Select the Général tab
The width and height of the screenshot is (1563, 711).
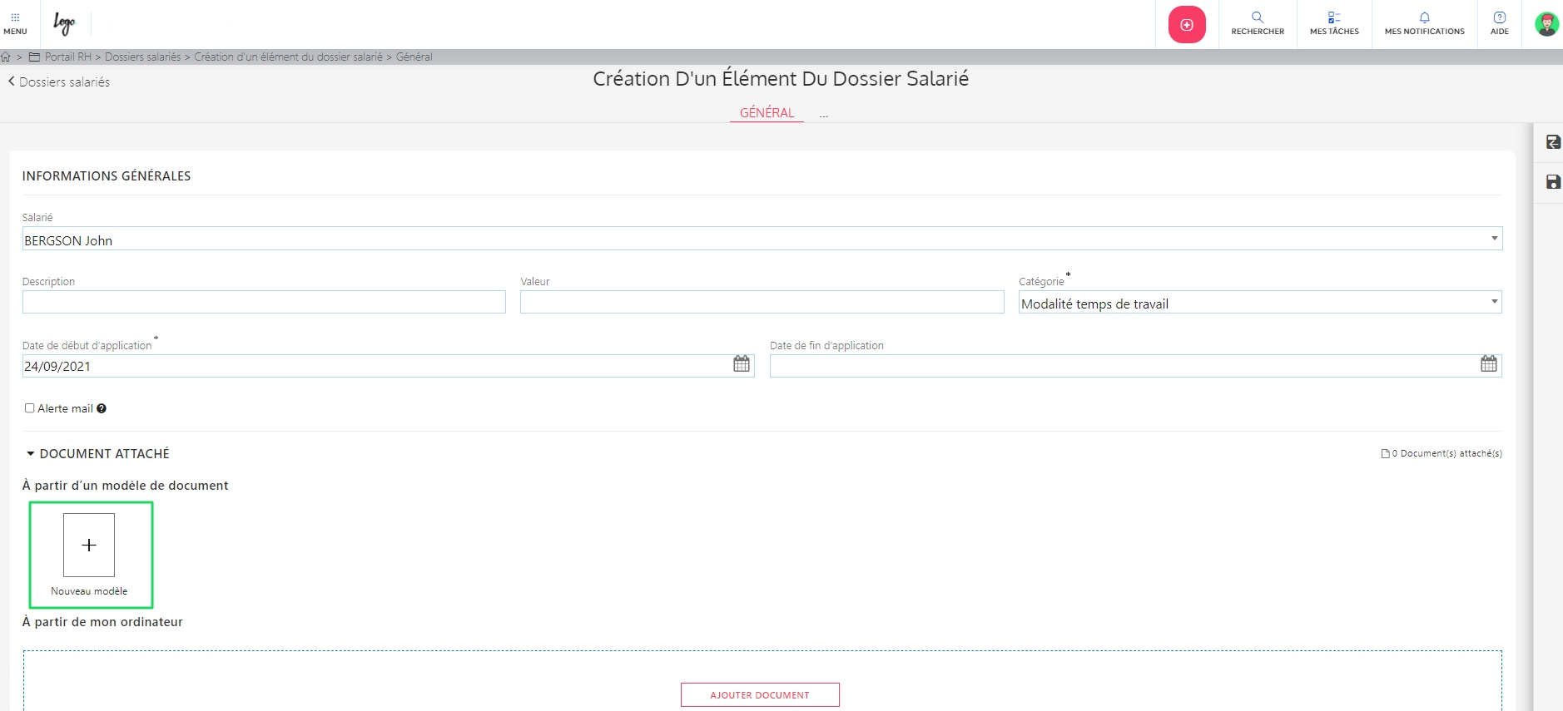[767, 112]
